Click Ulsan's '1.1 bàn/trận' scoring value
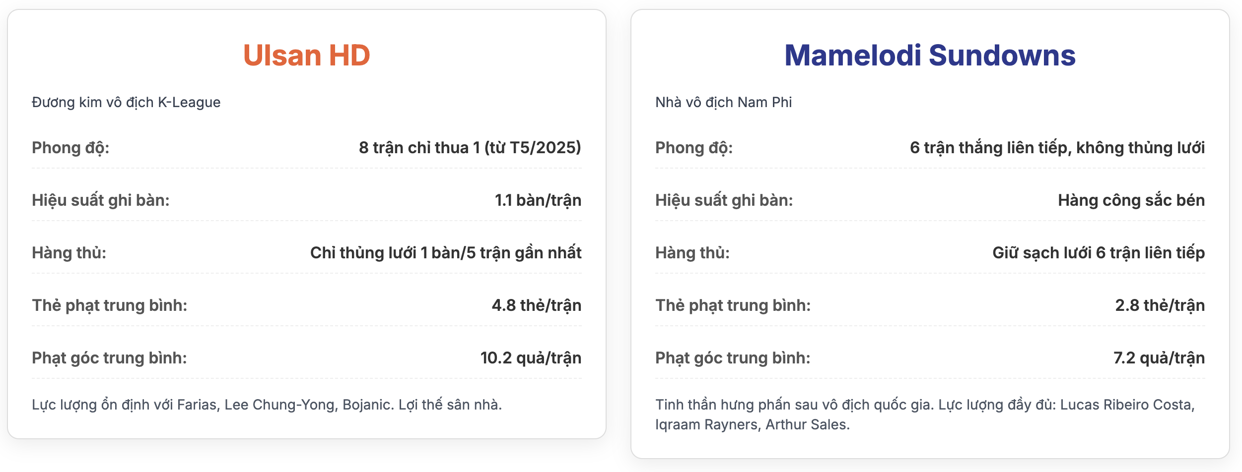 coord(538,200)
